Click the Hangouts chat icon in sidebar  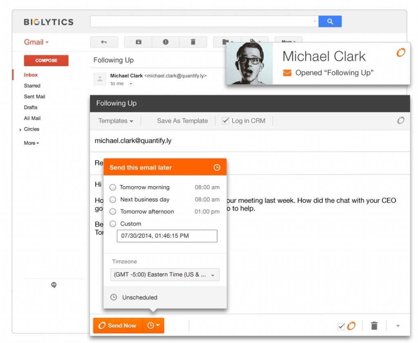pyautogui.click(x=54, y=285)
